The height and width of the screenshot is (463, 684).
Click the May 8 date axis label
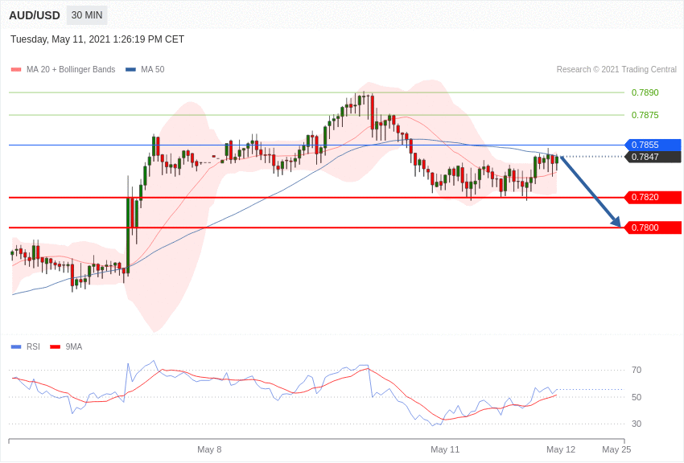click(x=209, y=449)
